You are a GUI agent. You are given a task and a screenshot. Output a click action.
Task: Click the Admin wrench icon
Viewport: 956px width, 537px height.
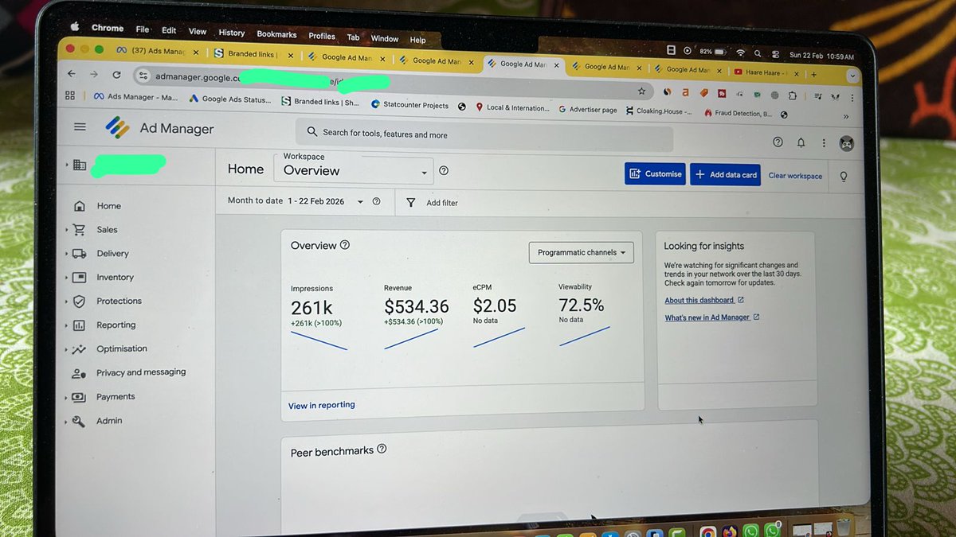click(x=79, y=422)
